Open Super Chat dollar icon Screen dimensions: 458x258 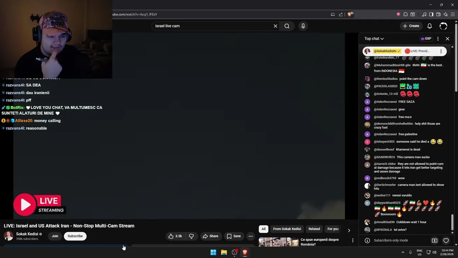click(x=435, y=240)
